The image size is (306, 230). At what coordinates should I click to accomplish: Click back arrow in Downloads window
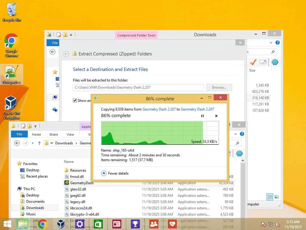tap(52, 52)
